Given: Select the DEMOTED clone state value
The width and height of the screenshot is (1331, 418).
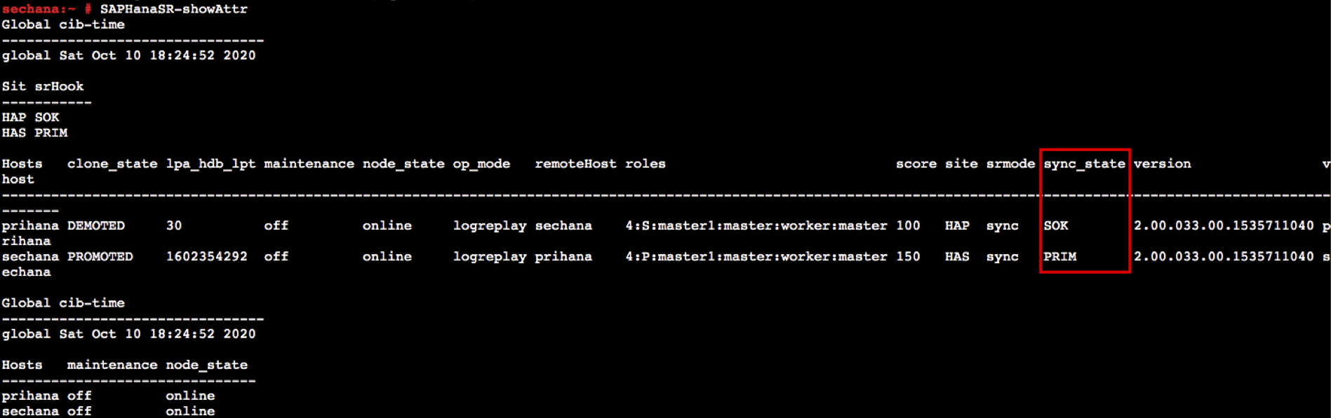Looking at the screenshot, I should click(x=96, y=225).
